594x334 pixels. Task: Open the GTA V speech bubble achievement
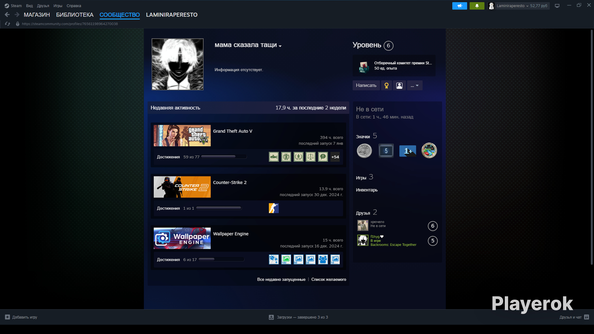[x=323, y=157]
